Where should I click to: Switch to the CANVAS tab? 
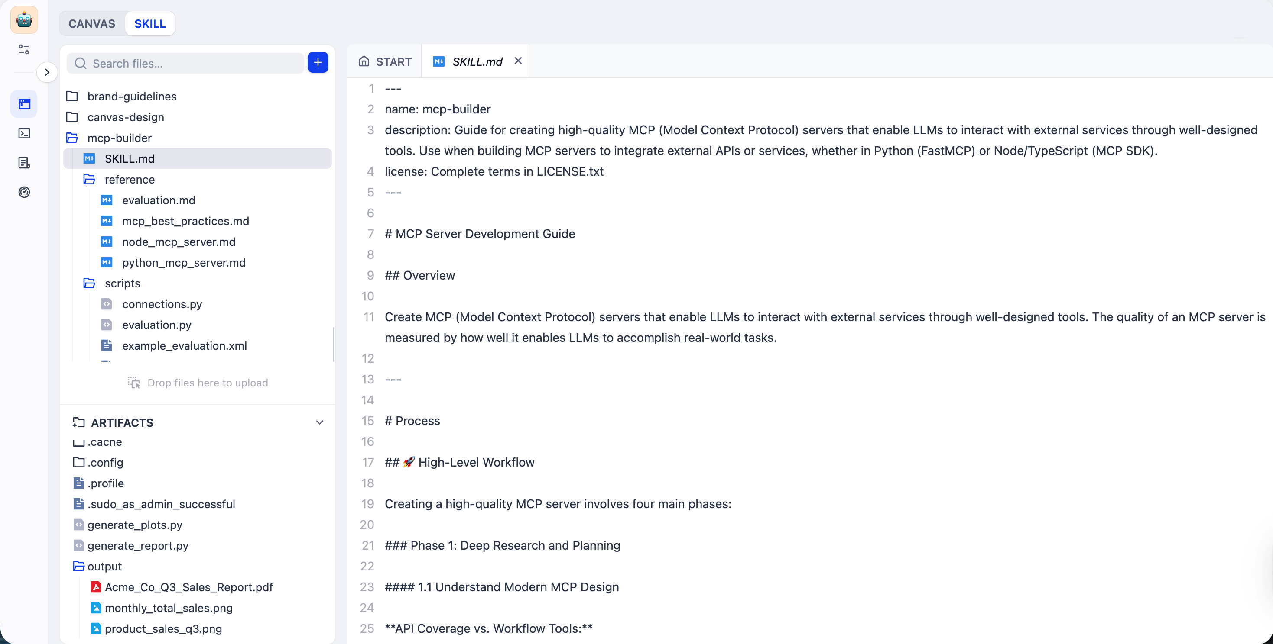pos(92,24)
